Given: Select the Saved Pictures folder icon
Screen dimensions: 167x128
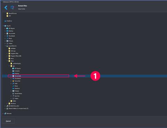Looking at the screenshot, I should pyautogui.click(x=7, y=14).
